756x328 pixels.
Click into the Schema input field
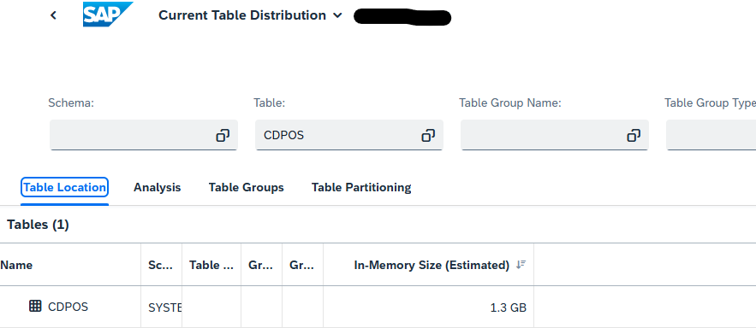[x=144, y=135]
